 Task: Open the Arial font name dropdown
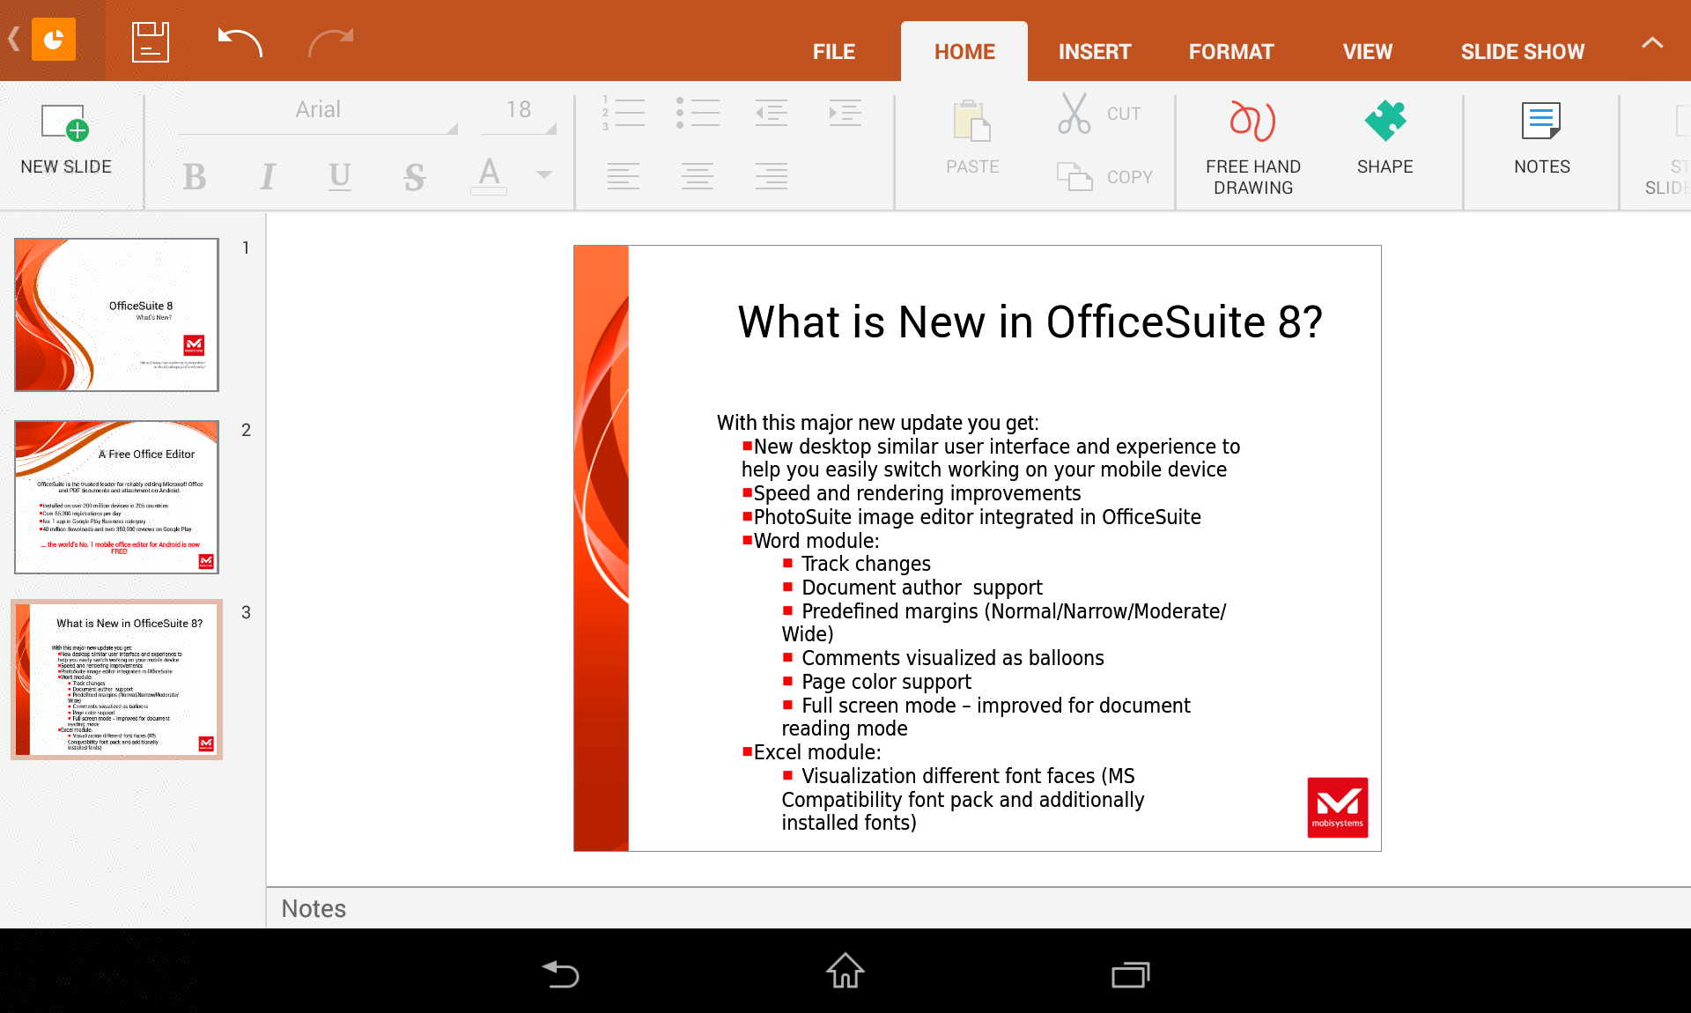[319, 111]
